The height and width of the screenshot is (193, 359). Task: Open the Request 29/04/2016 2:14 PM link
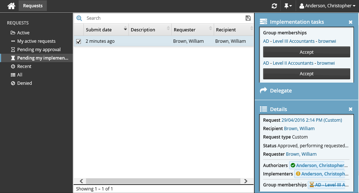tap(311, 120)
